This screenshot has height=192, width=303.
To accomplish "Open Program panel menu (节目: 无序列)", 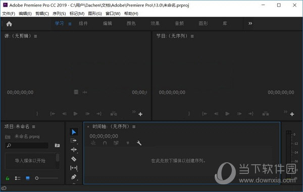I will pos(192,36).
